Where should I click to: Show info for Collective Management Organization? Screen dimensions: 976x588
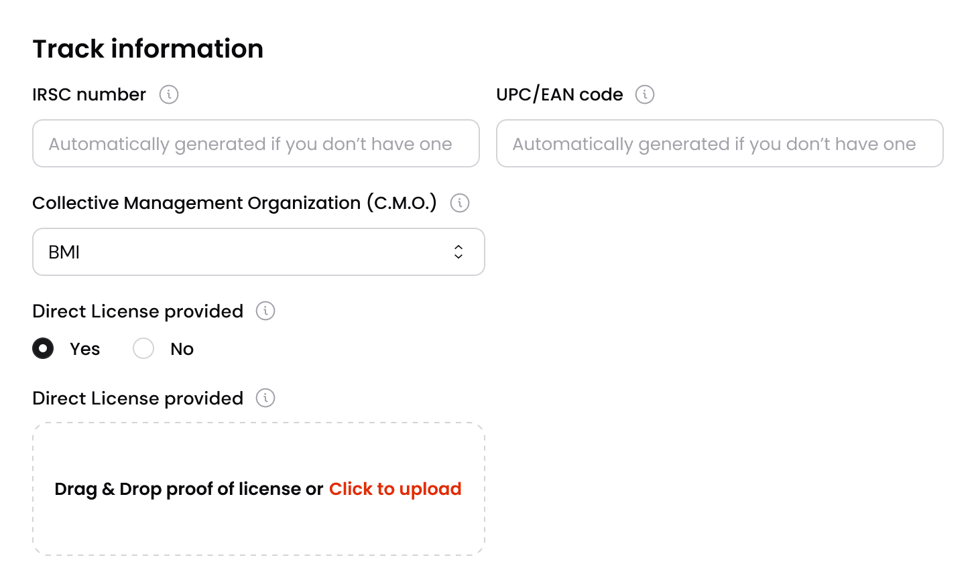[x=460, y=203]
